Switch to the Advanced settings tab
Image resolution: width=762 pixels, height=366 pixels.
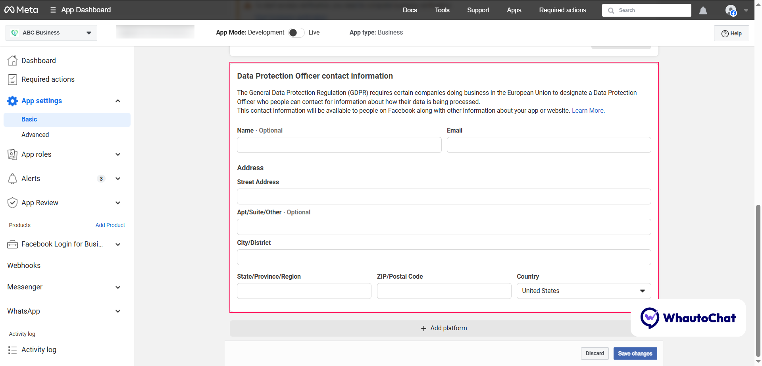(x=35, y=135)
